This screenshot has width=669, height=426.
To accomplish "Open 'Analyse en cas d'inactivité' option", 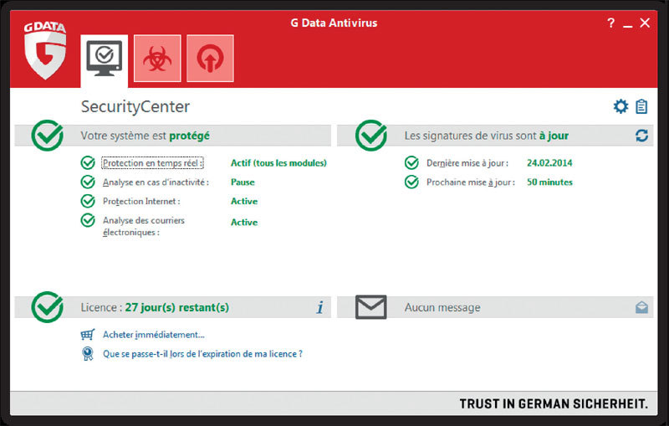I will [156, 182].
